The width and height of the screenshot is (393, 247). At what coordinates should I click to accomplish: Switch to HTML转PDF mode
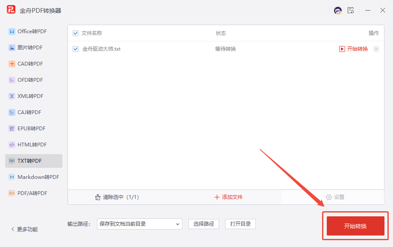(x=34, y=145)
